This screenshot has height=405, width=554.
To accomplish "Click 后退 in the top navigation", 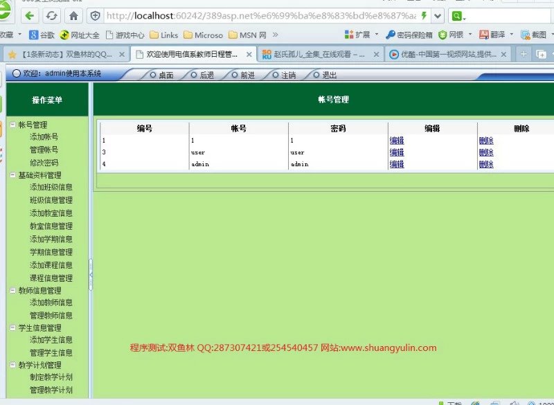I will (203, 75).
